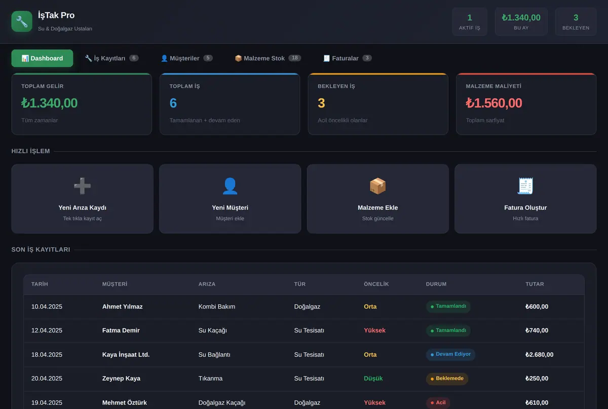Click the Beklemede status badge
This screenshot has height=409, width=608.
point(447,379)
